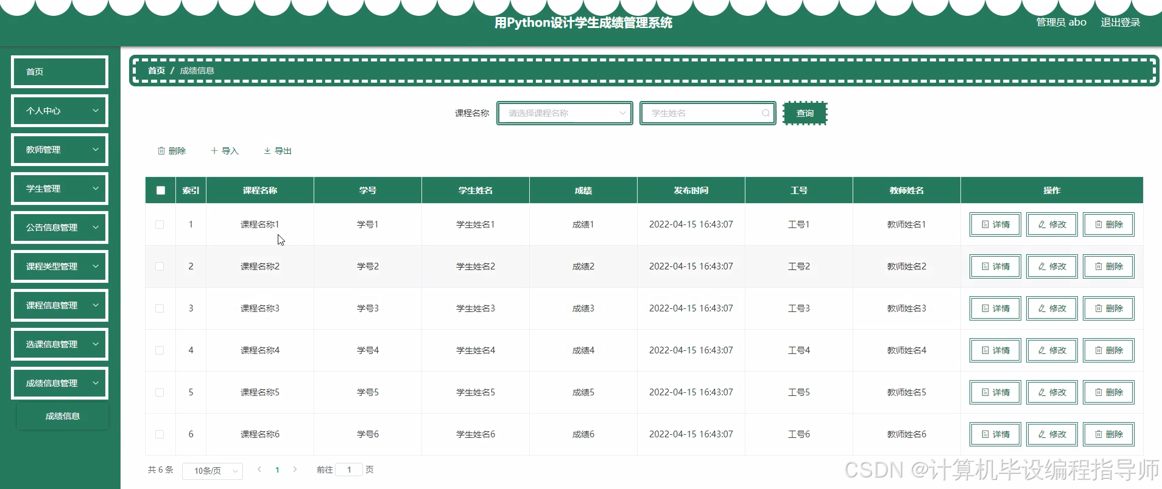Click 修改 for row 课程名称3
Viewport: 1162px width, 489px height.
(x=1052, y=308)
